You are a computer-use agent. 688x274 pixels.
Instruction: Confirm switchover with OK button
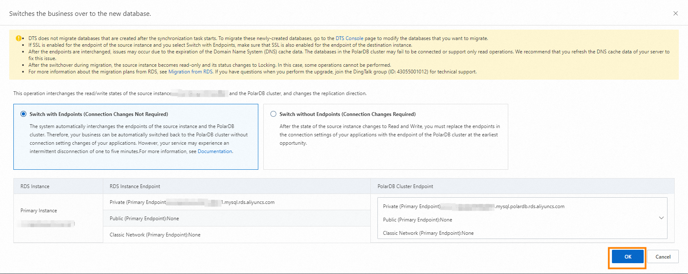[x=628, y=256]
